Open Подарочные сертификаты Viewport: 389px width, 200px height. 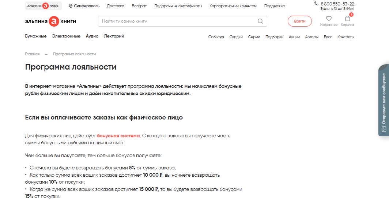pyautogui.click(x=178, y=6)
